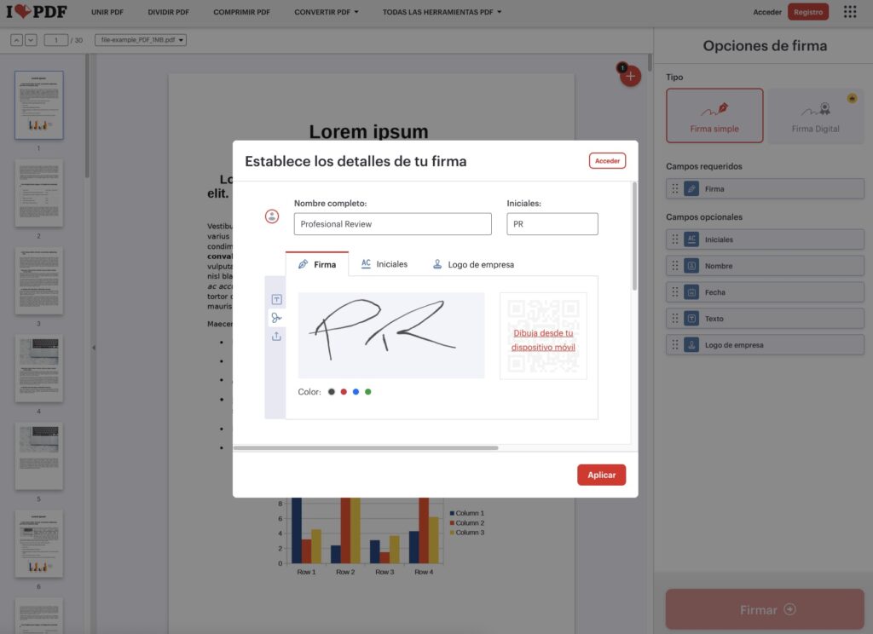
Task: Open COMPRIMIR PDF tool
Action: (241, 12)
